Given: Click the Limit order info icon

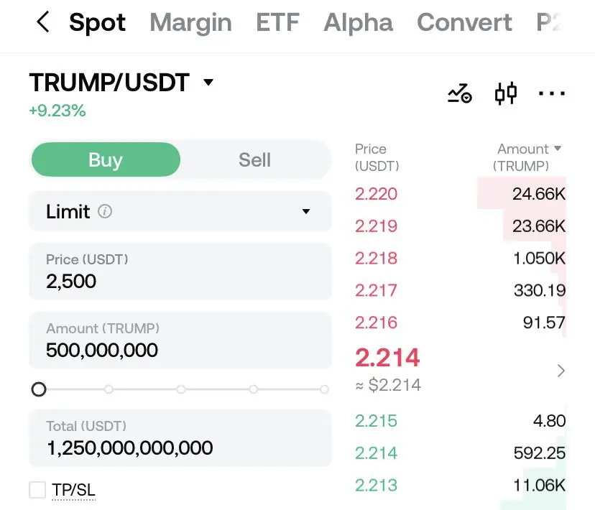Looking at the screenshot, I should tap(105, 211).
